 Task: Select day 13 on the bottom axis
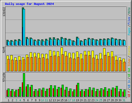pyautogui.click(x=54, y=100)
